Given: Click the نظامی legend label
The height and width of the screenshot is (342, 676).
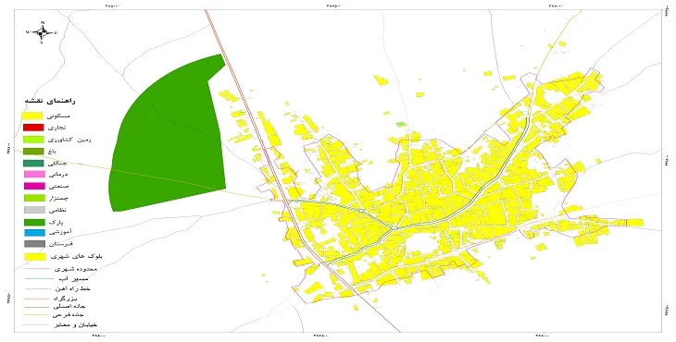Looking at the screenshot, I should coord(58,211).
